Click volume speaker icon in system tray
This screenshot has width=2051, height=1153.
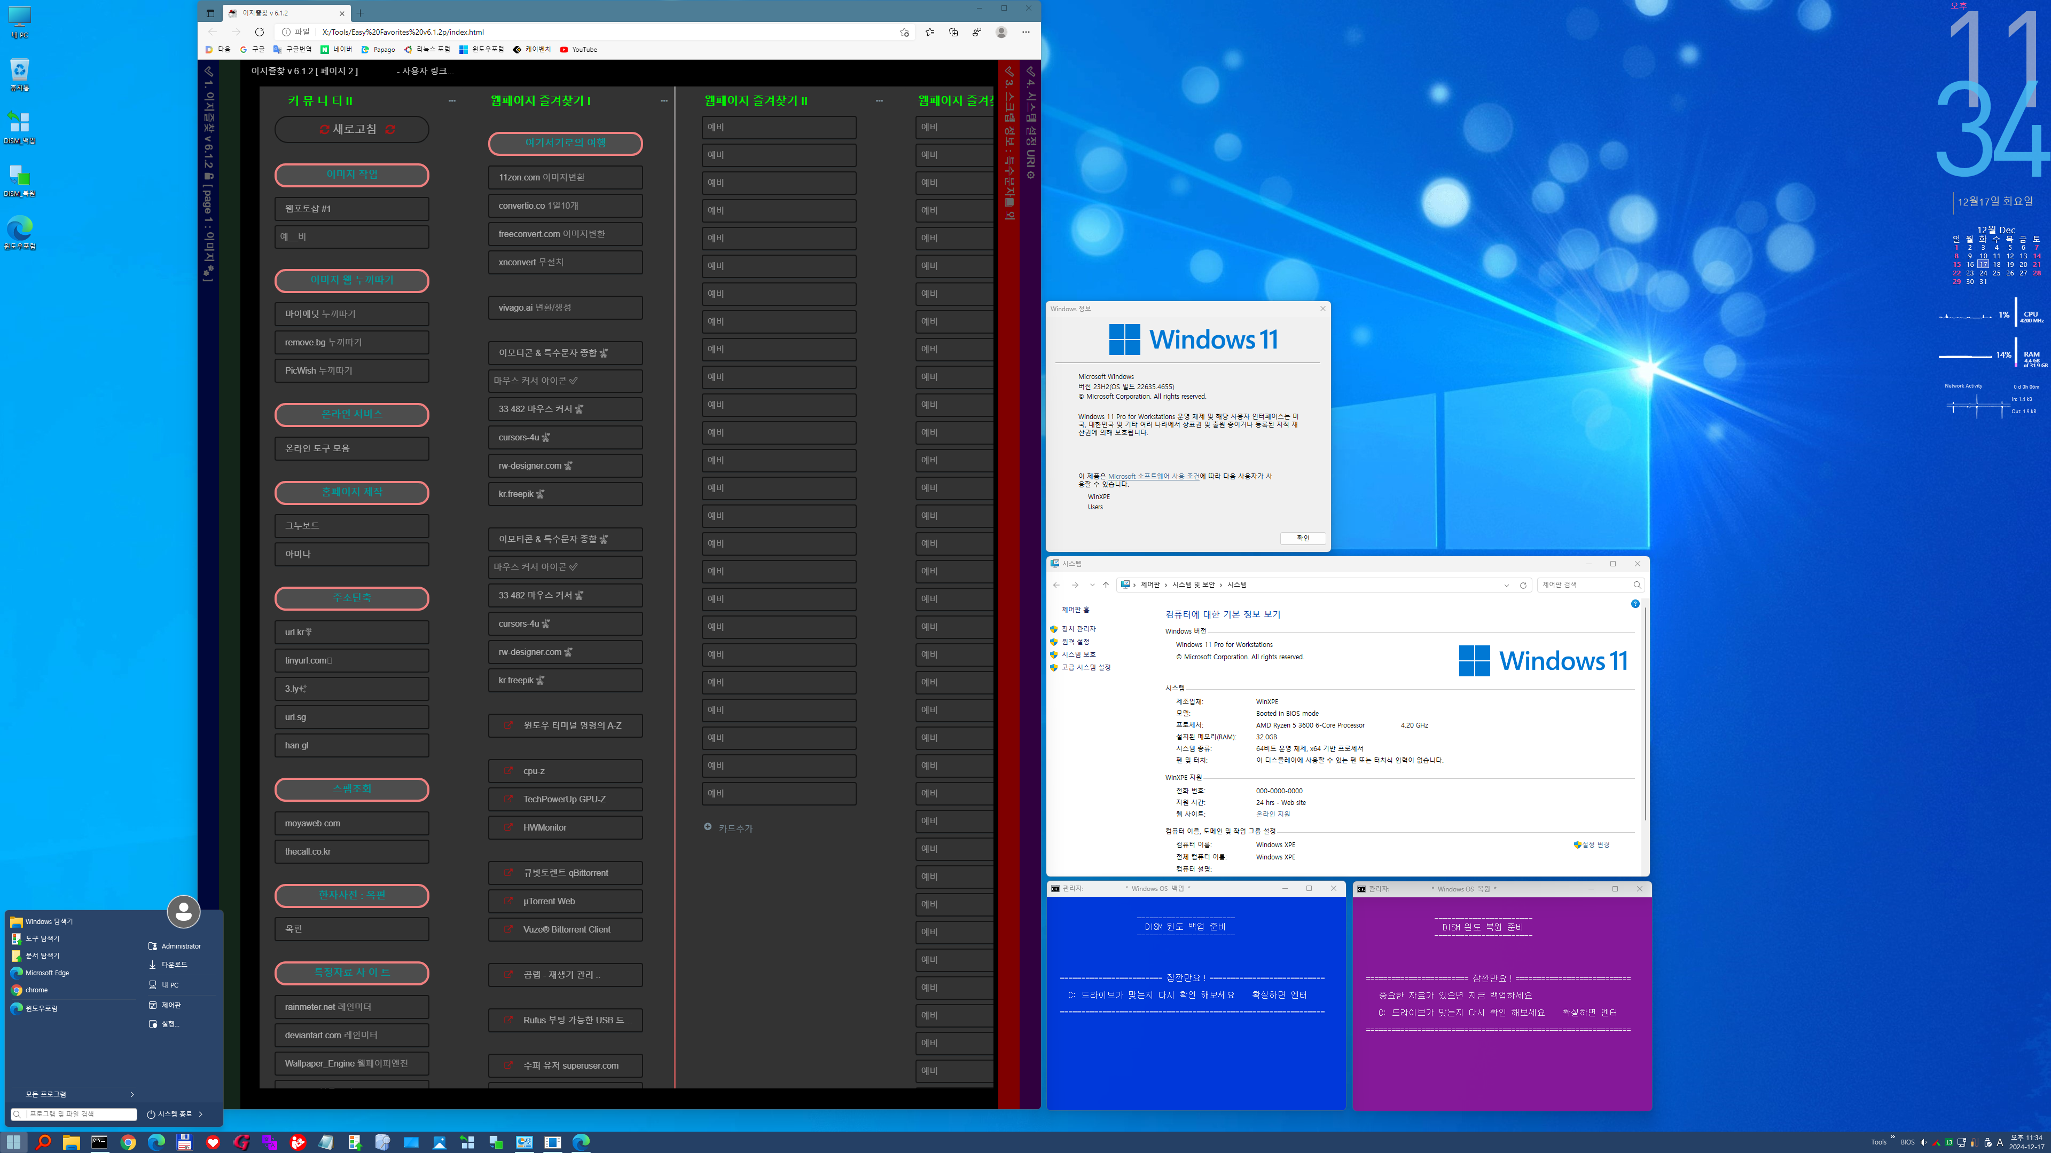pyautogui.click(x=1923, y=1142)
